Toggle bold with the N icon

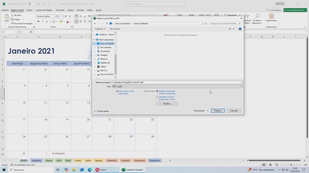[38, 22]
